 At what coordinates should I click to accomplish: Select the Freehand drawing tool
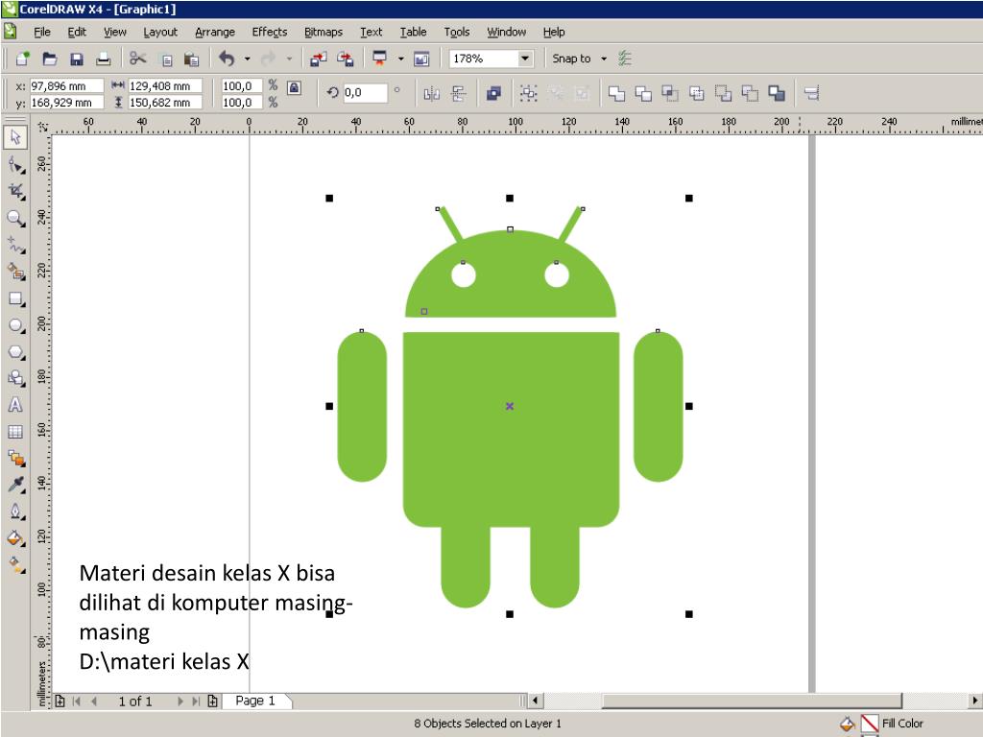click(15, 245)
